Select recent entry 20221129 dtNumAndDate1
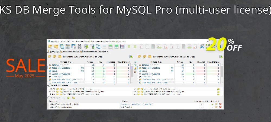Screen dimensions: 271x122 pos(84,92)
